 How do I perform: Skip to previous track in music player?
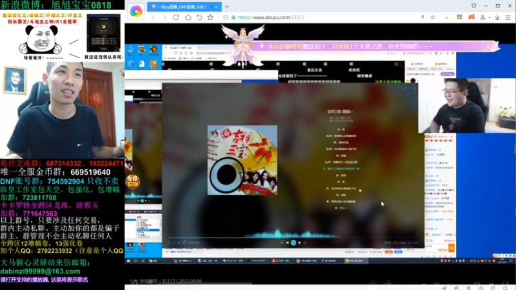pyautogui.click(x=287, y=243)
